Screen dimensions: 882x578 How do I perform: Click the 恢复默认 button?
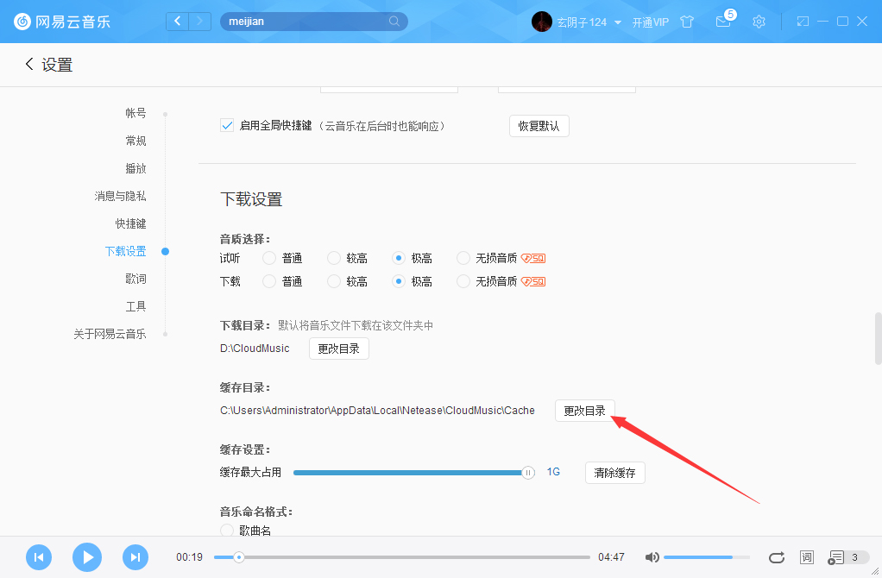click(539, 125)
